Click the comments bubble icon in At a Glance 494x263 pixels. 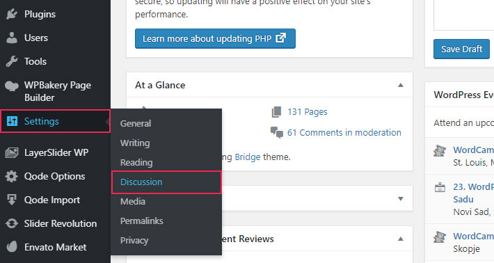277,133
